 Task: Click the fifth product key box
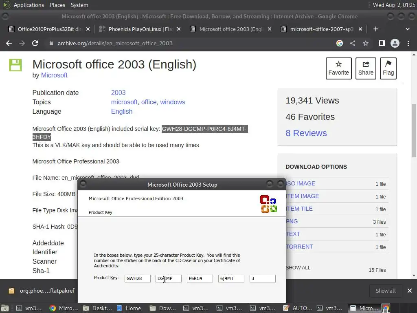(x=263, y=278)
